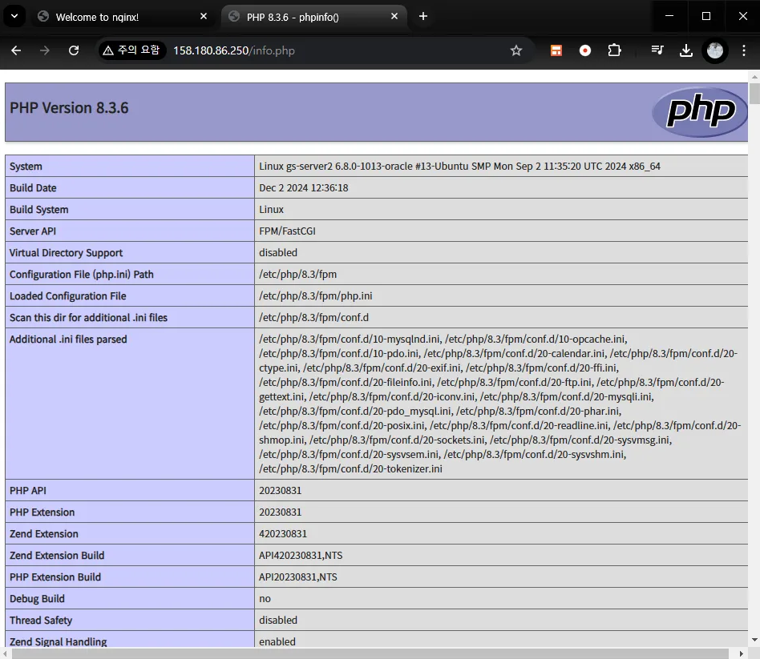Screen dimensions: 760x659
Task: Open the profile avatar menu
Action: (x=715, y=50)
